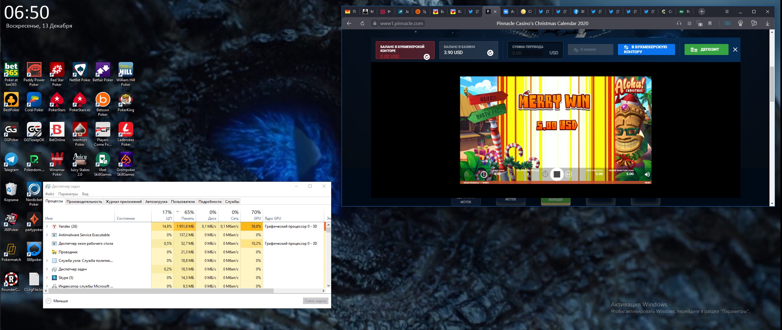
Task: Mute the slot game sound
Action: pos(647,174)
